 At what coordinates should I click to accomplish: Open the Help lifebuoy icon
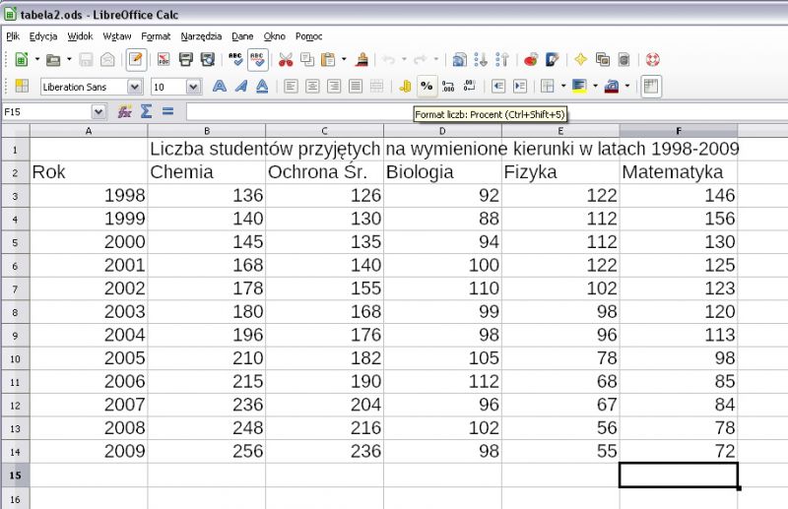tap(652, 60)
